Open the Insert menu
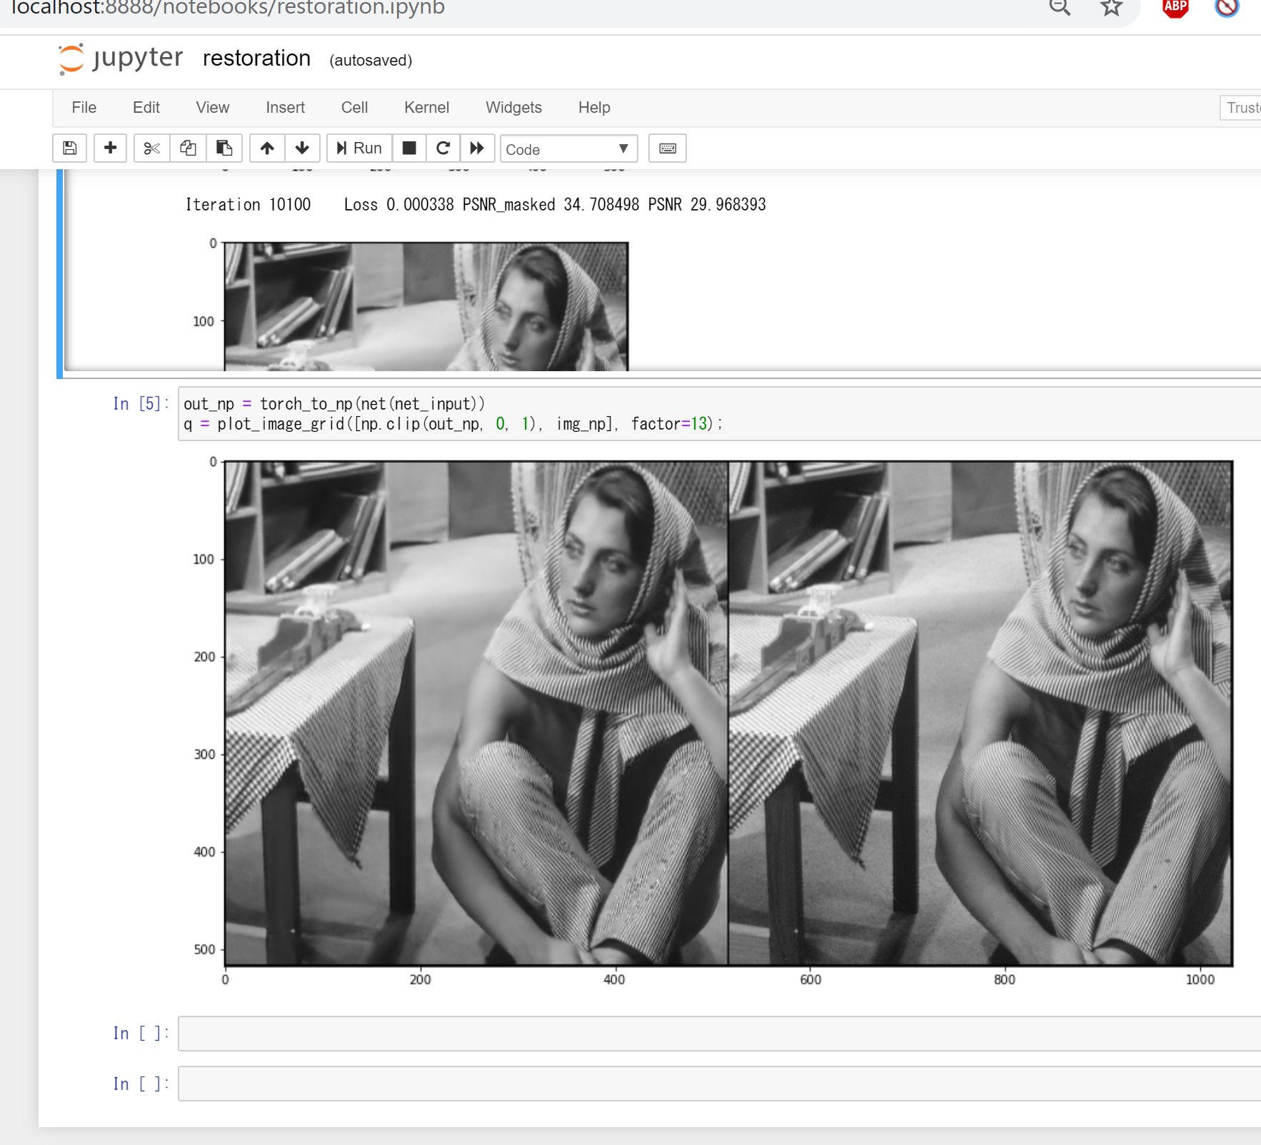This screenshot has height=1145, width=1261. 285,107
